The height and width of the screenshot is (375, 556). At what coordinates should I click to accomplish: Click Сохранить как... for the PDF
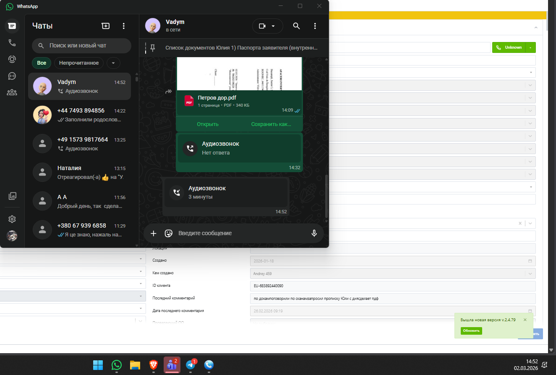click(x=271, y=124)
